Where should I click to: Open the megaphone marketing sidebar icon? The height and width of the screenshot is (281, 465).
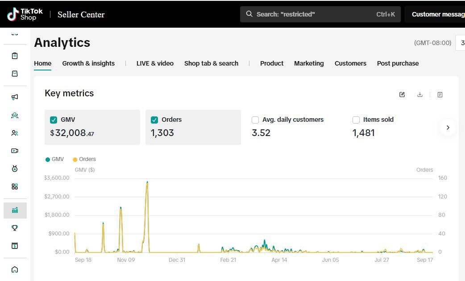tap(15, 97)
